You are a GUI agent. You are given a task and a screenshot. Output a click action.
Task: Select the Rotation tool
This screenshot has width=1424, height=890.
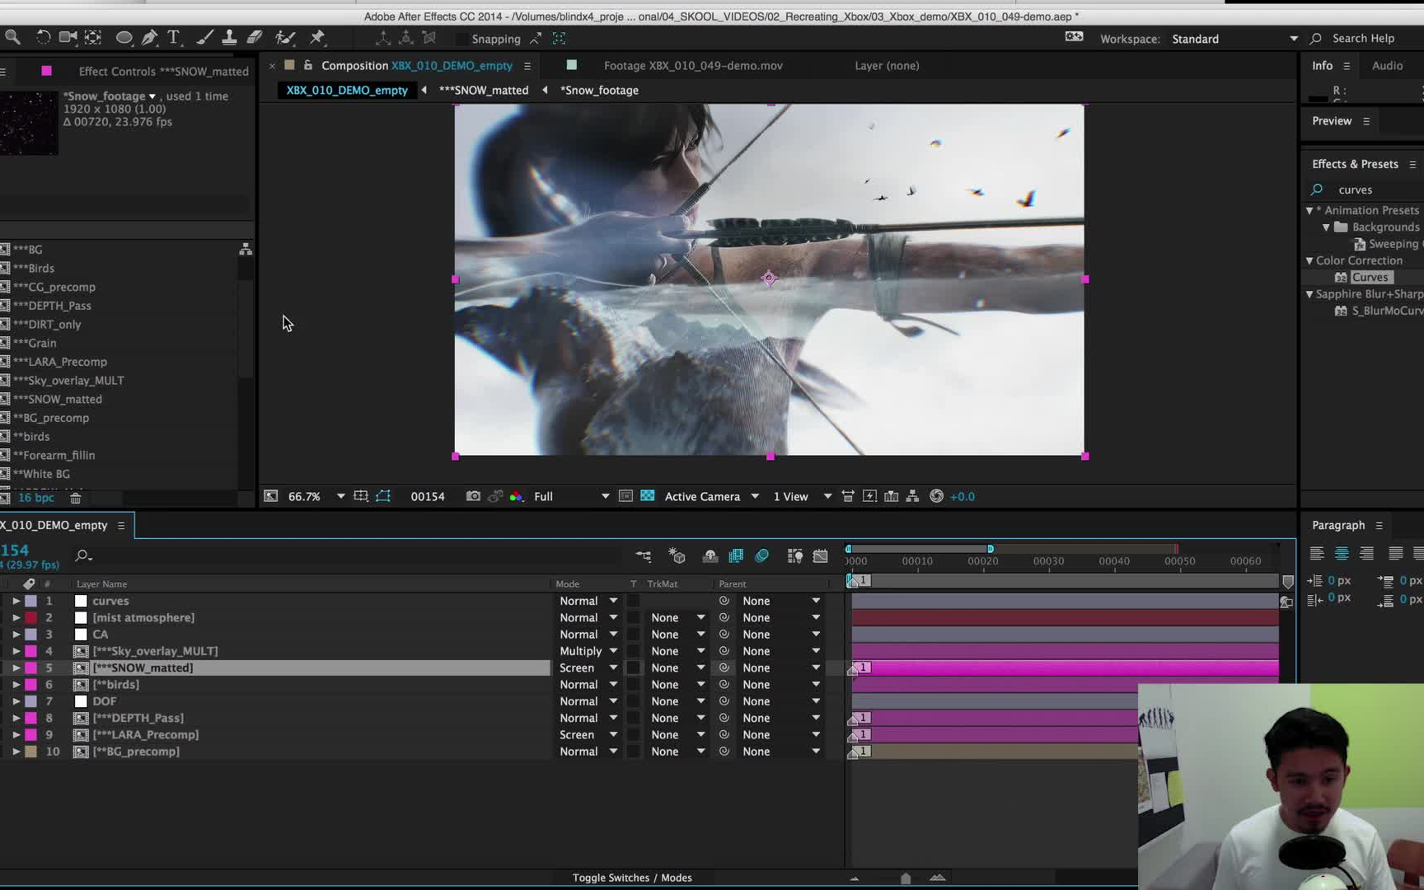pos(43,37)
